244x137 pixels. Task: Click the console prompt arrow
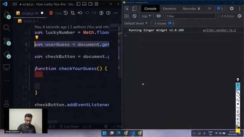[x=125, y=35]
